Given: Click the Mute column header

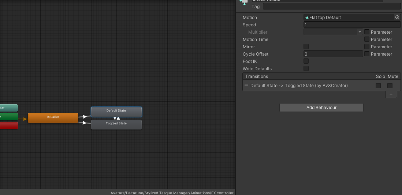Looking at the screenshot, I should [x=393, y=76].
